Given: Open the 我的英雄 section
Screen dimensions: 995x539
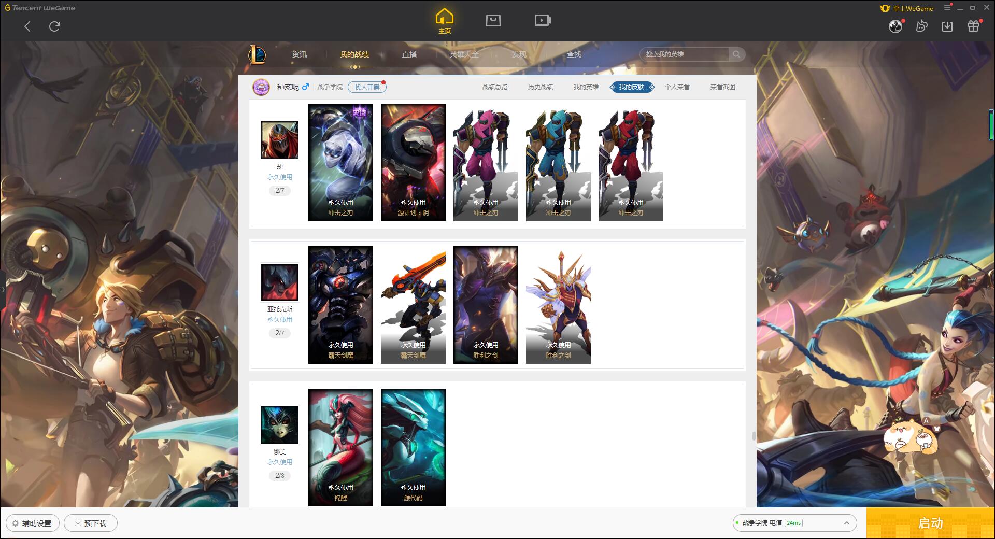Looking at the screenshot, I should [x=586, y=87].
